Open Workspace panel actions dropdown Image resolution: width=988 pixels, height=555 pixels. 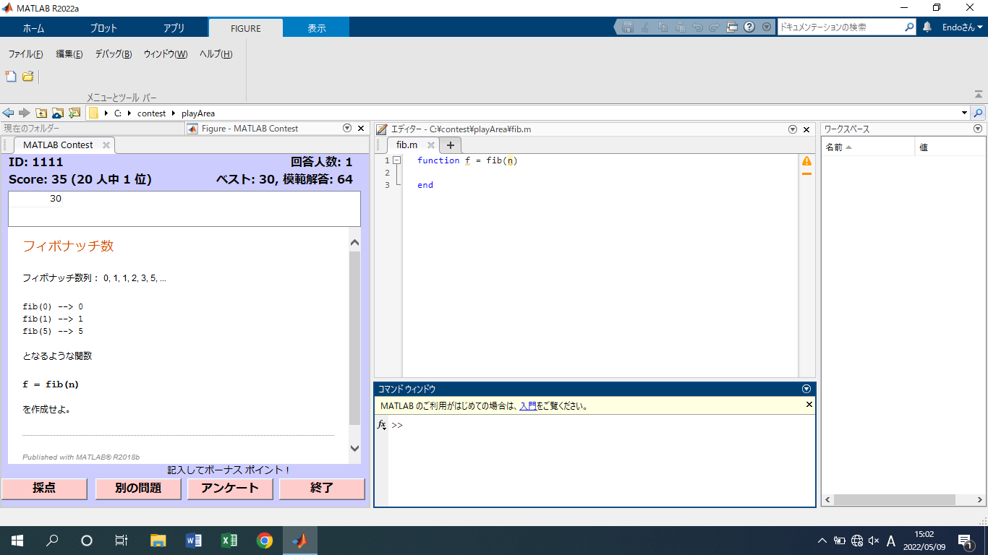(x=978, y=129)
